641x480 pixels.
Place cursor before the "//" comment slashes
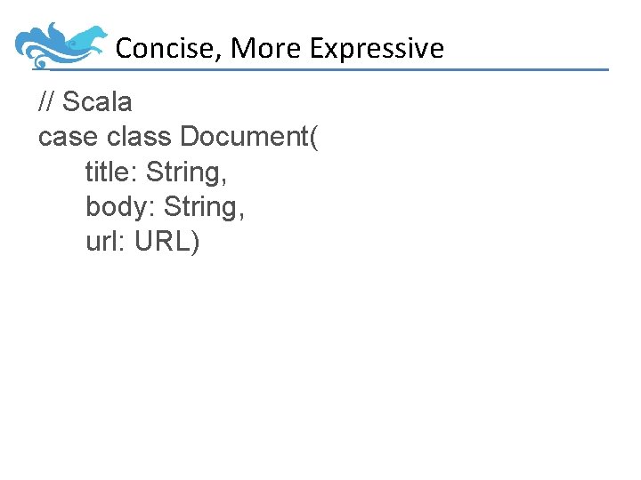point(38,102)
